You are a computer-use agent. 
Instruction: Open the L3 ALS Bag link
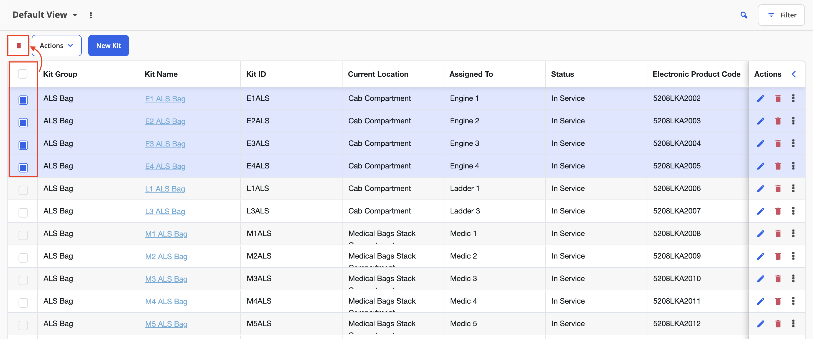point(165,212)
